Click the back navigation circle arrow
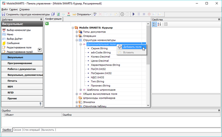 [122, 14]
